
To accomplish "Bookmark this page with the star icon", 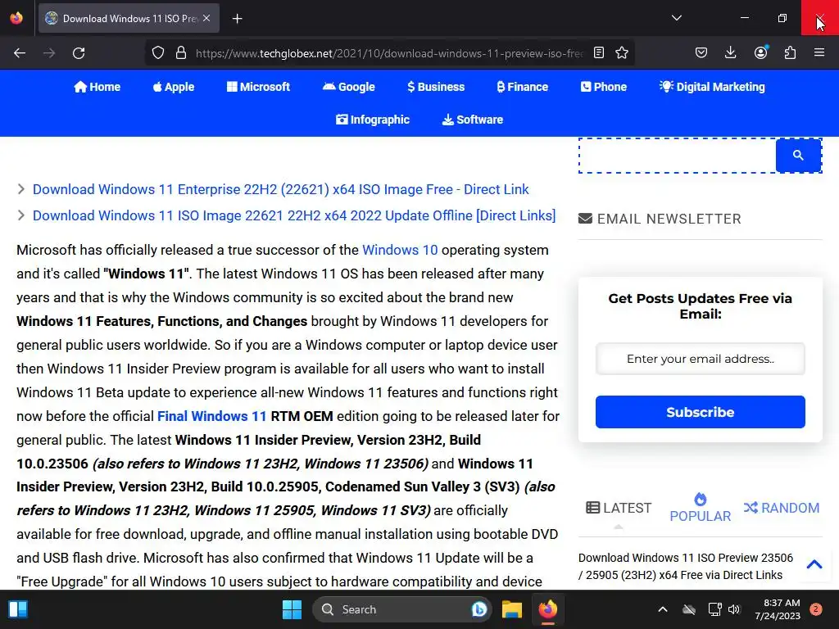I will point(622,52).
